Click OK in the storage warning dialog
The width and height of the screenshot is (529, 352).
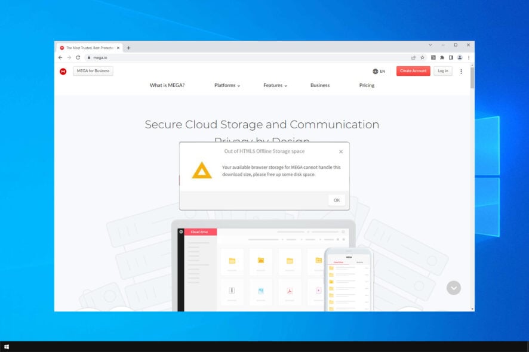click(337, 200)
